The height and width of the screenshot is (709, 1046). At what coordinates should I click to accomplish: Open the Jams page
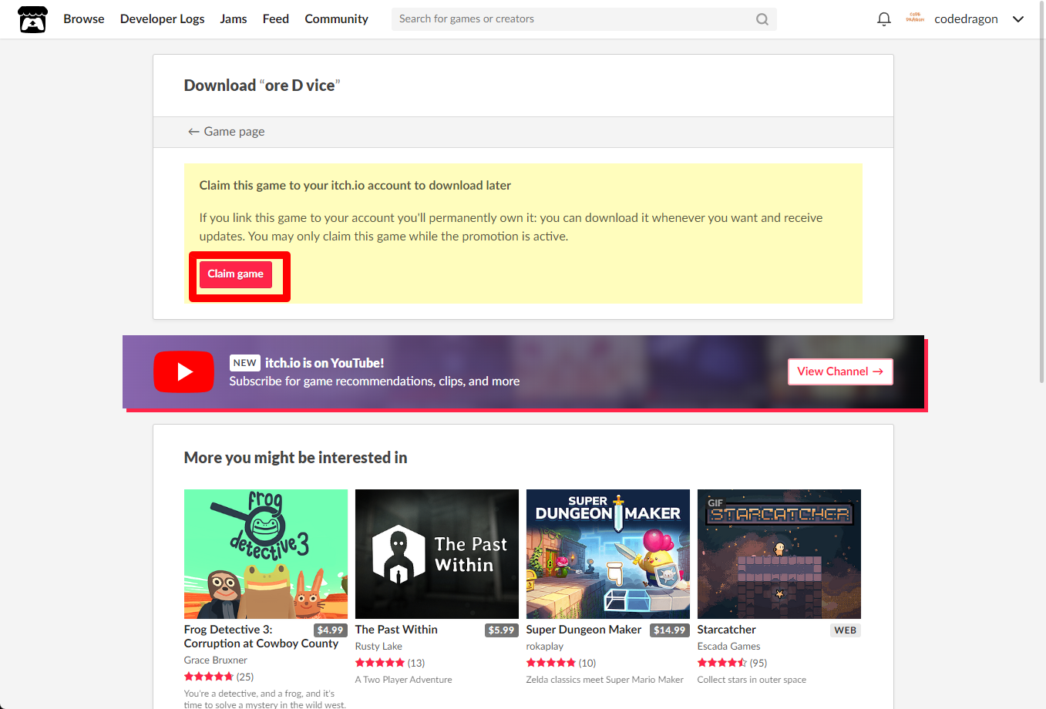coord(234,19)
